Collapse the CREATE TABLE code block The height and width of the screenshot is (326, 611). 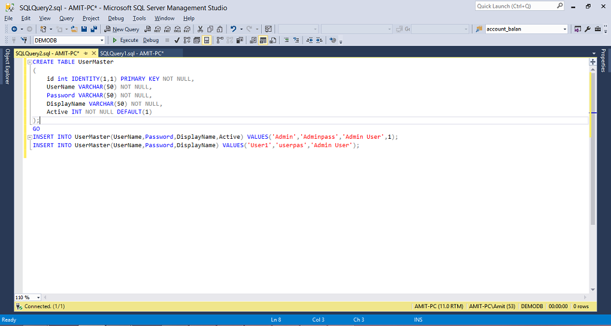click(29, 62)
